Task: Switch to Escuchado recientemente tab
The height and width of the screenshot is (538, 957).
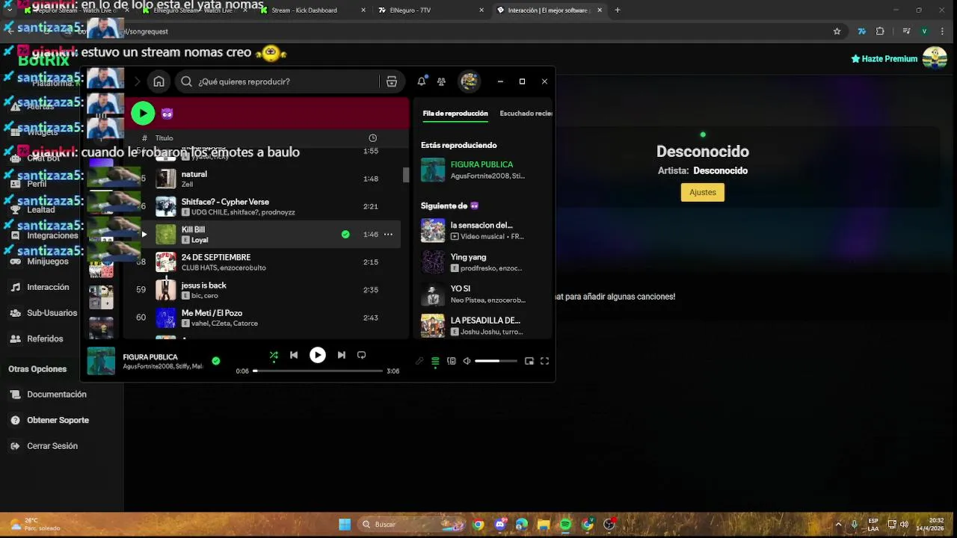Action: [526, 114]
